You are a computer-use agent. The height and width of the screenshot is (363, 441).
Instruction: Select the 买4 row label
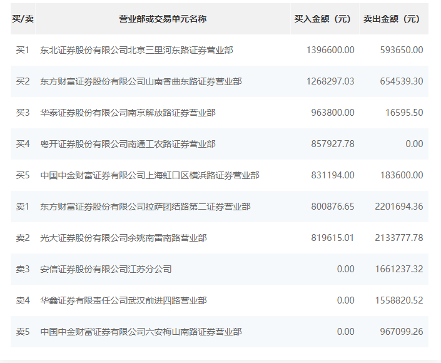23,144
